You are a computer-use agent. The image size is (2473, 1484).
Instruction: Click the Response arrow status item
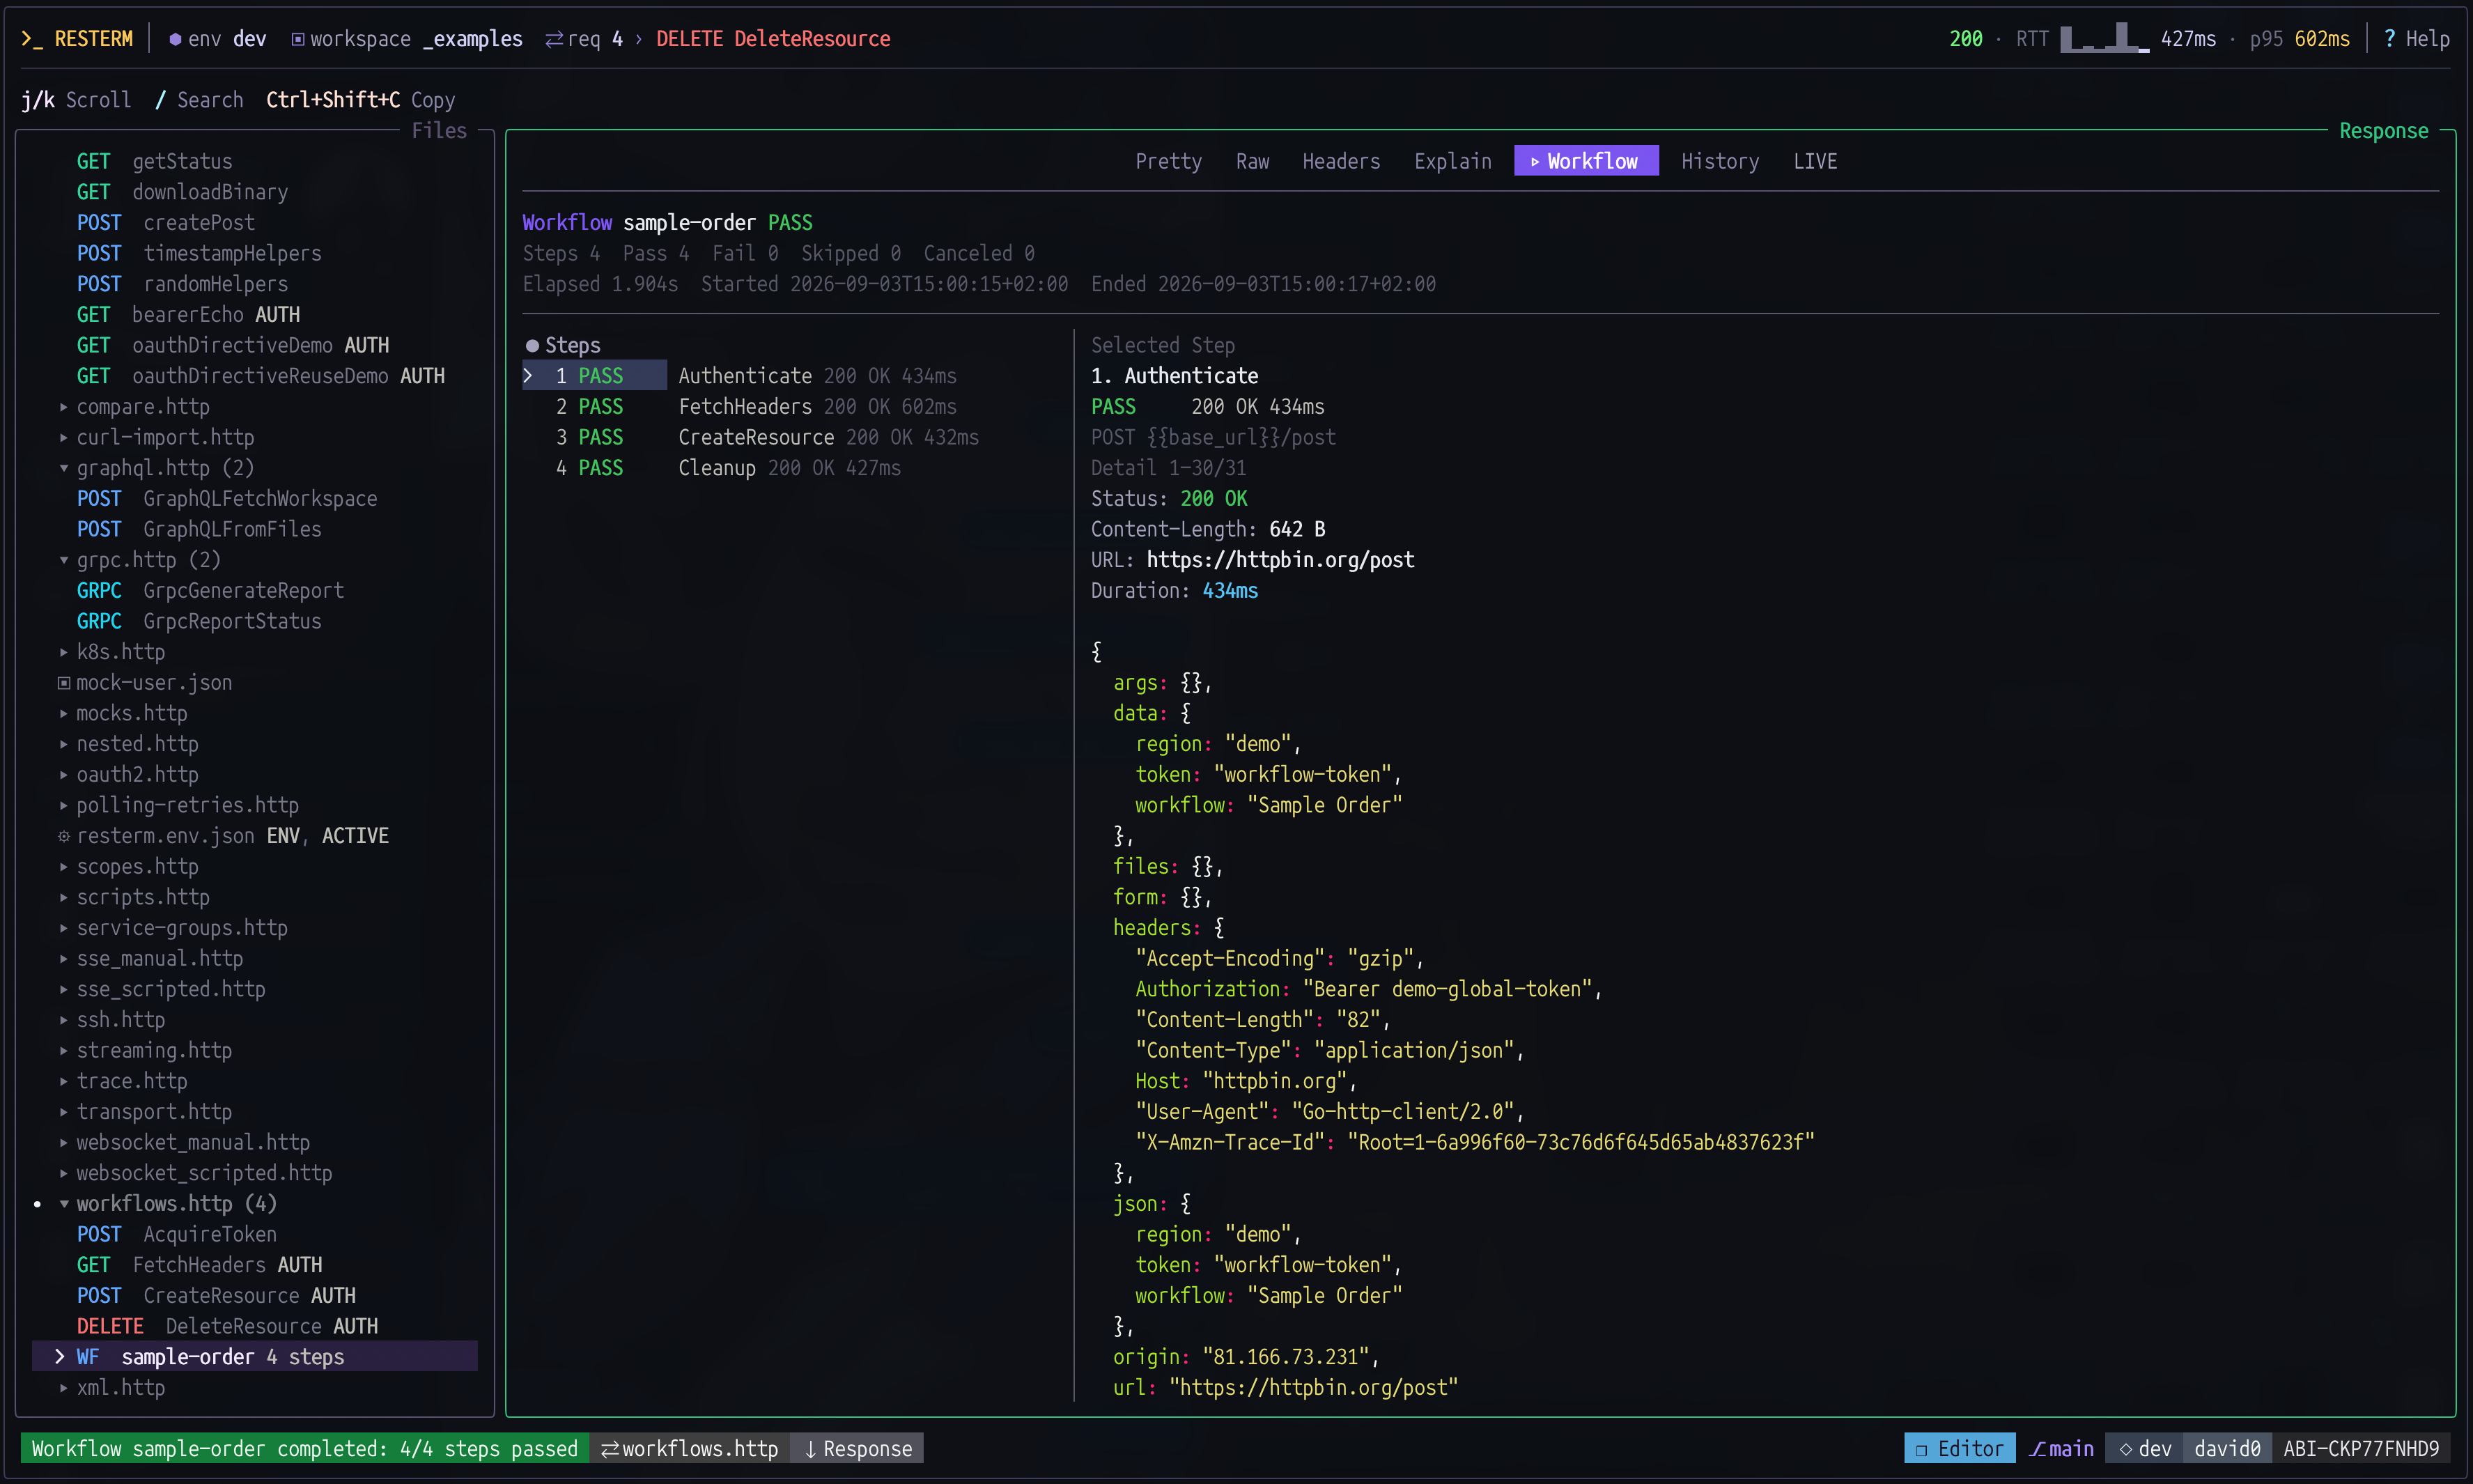click(x=858, y=1449)
